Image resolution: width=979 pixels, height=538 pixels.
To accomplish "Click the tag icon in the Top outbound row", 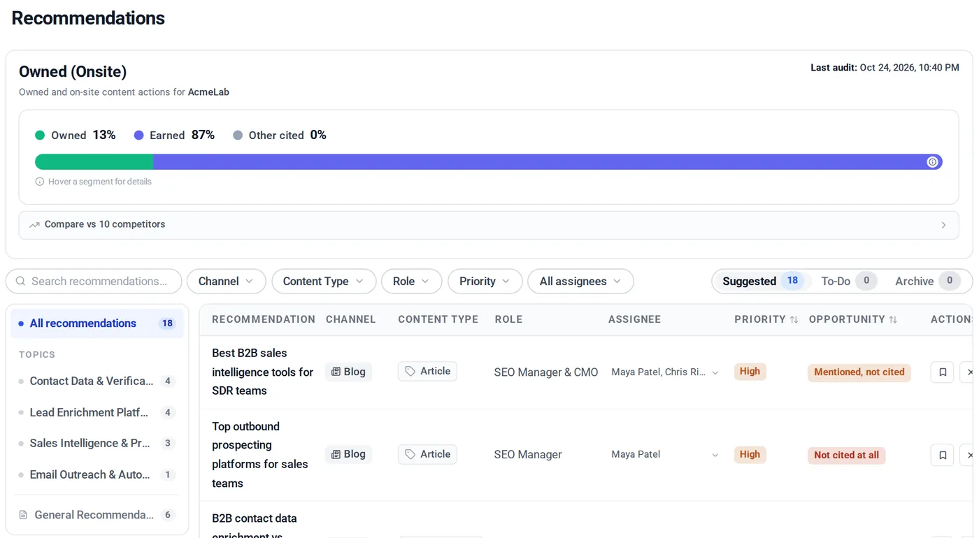I will point(410,454).
